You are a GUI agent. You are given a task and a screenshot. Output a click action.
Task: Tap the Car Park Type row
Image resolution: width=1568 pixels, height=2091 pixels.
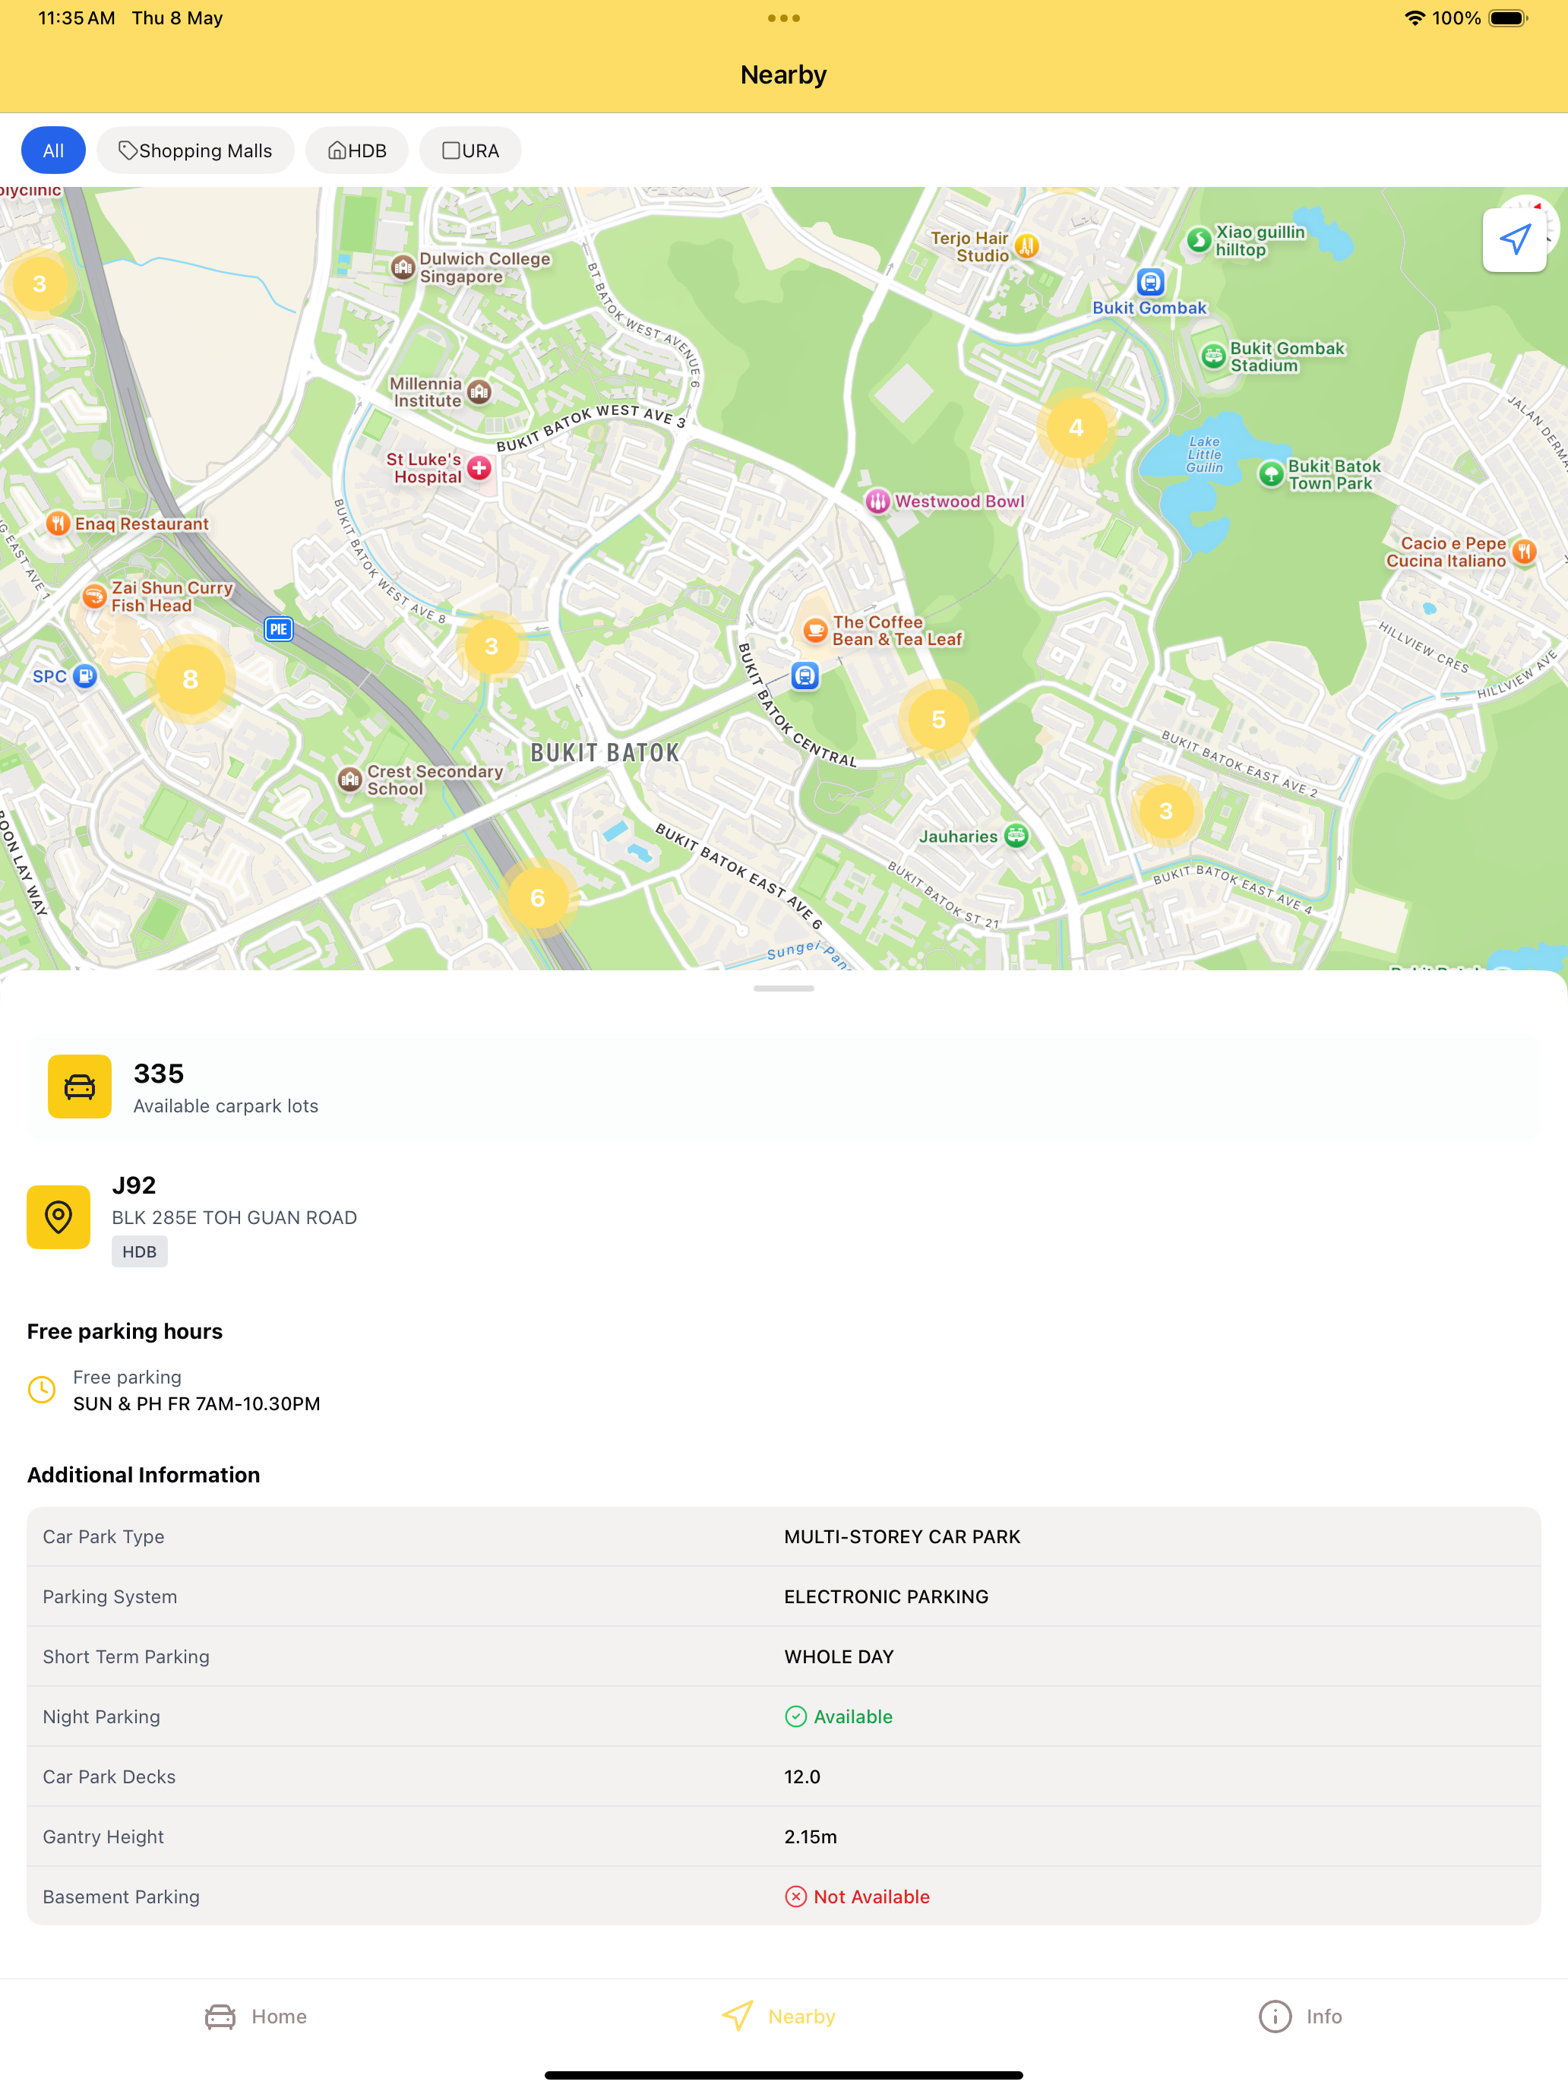(783, 1537)
